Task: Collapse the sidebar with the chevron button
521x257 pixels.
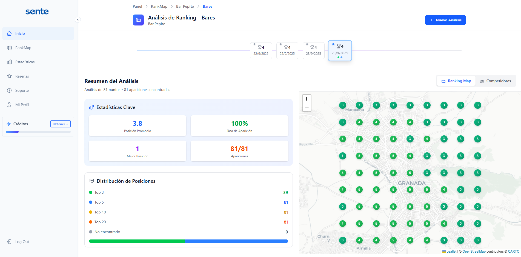Action: [x=78, y=20]
